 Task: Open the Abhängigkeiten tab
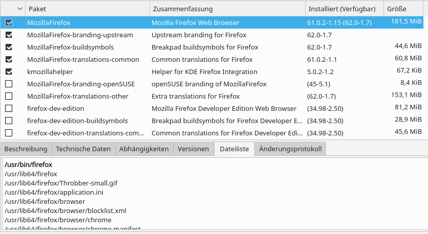click(x=144, y=149)
